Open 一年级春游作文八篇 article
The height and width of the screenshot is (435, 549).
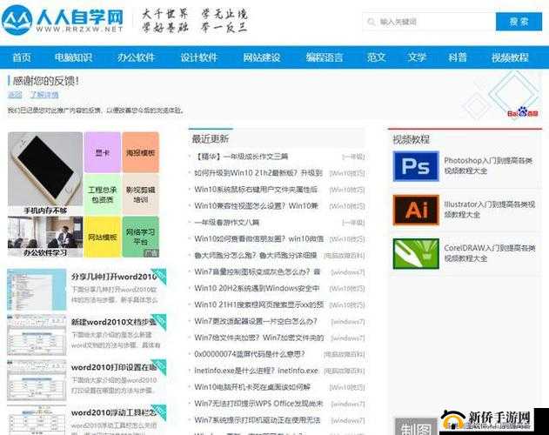tap(227, 223)
